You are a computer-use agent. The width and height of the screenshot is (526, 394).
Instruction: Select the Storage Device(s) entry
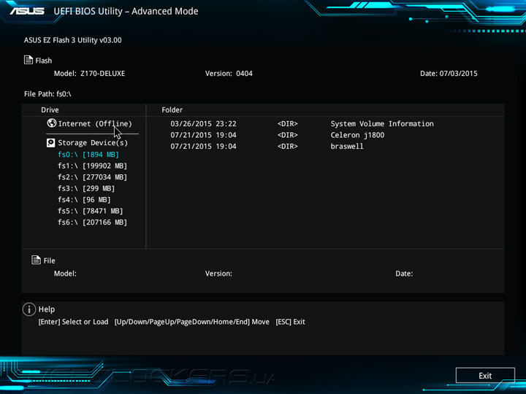(93, 143)
